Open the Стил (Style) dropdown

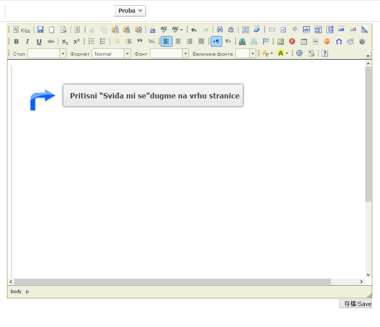point(47,54)
